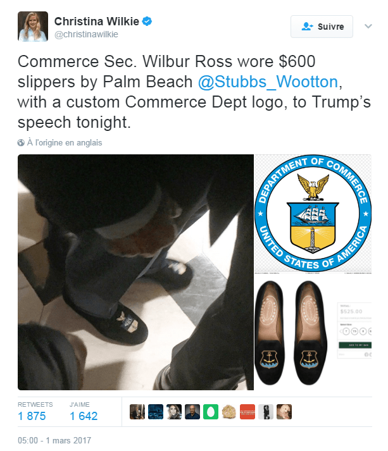Click the first liker avatar
Viewport: 388px width, 451px height.
point(137,412)
